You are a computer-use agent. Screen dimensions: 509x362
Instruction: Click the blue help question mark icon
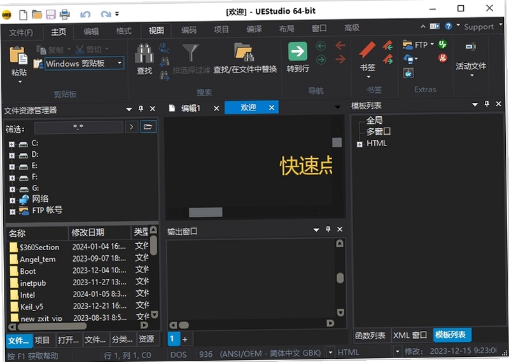(x=449, y=26)
